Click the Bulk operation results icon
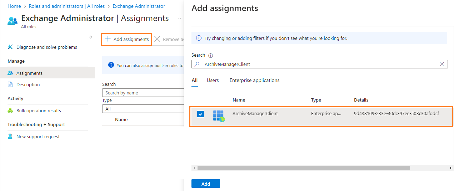Viewport: 454px width, 191px height. click(10, 110)
